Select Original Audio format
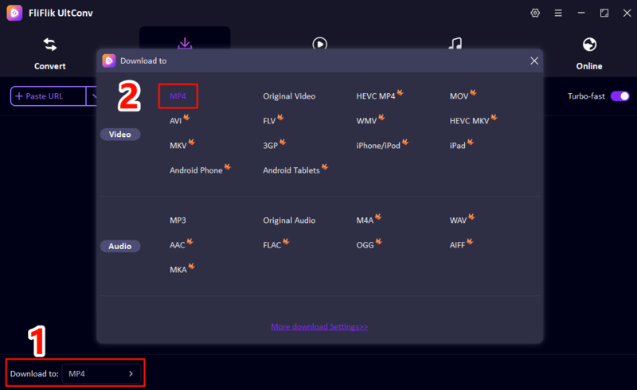Viewport: 637px width, 390px height. (289, 220)
